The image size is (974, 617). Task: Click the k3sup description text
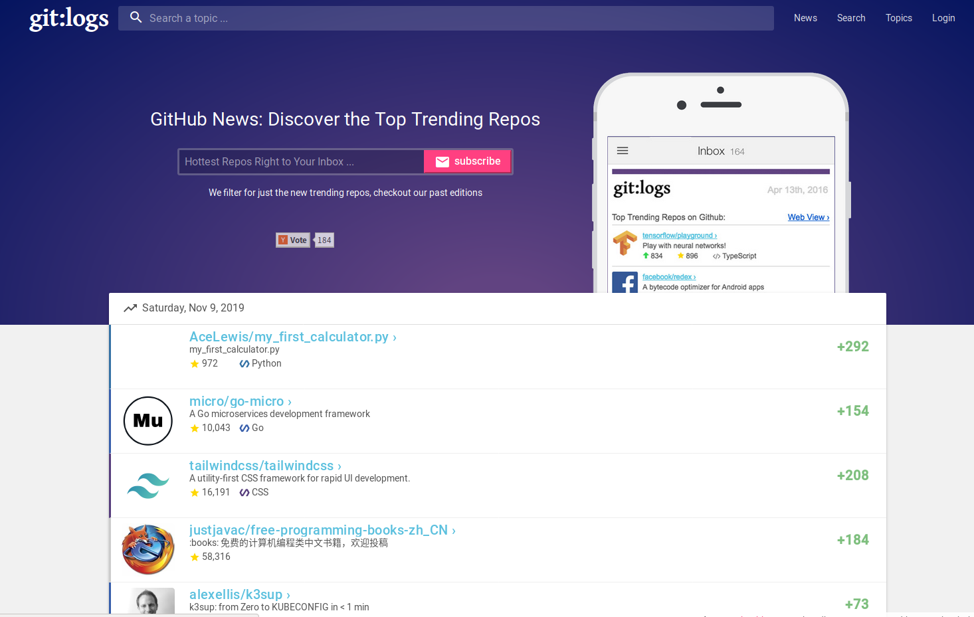click(x=279, y=607)
